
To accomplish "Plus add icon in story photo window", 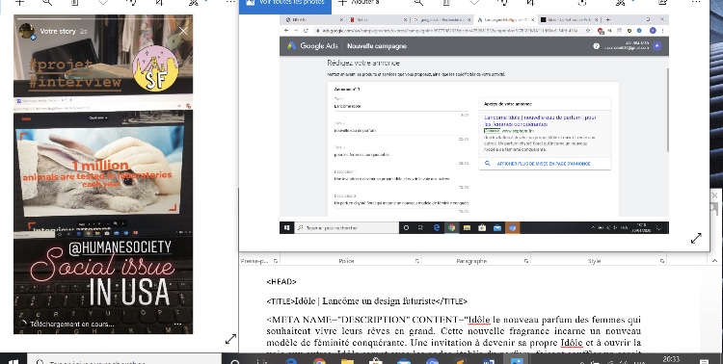I will [x=19, y=3].
